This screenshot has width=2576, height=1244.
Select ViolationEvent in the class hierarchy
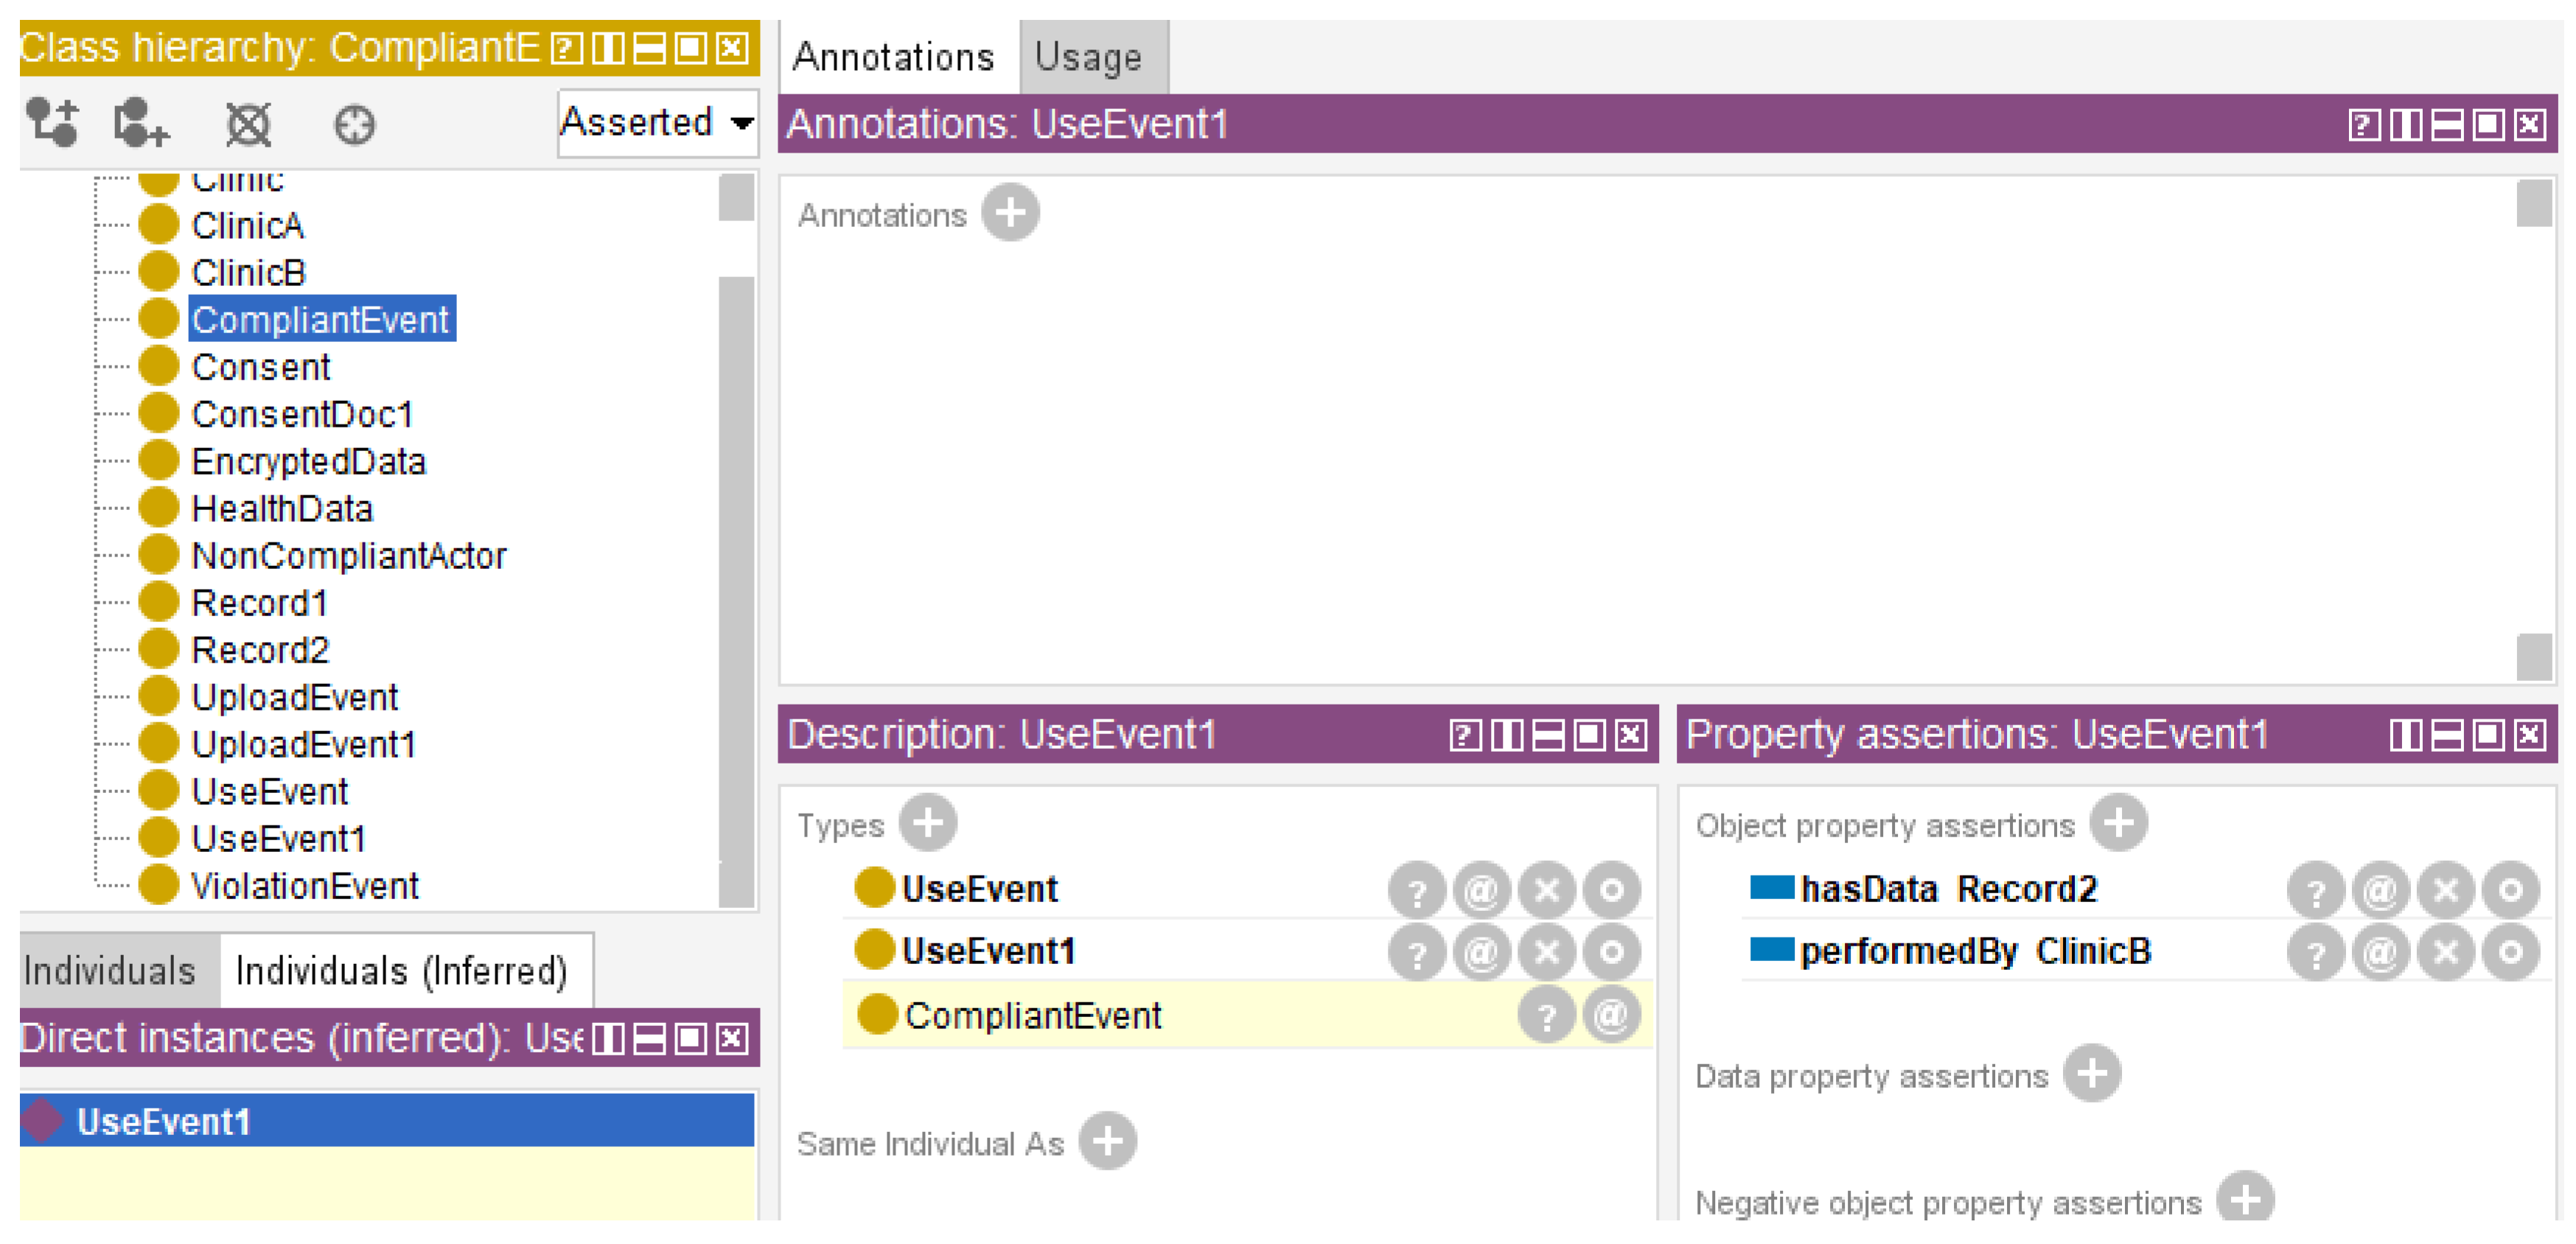coord(304,885)
